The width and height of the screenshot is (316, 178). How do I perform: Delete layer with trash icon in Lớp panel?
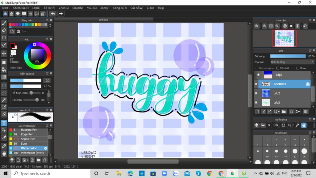click(x=306, y=111)
